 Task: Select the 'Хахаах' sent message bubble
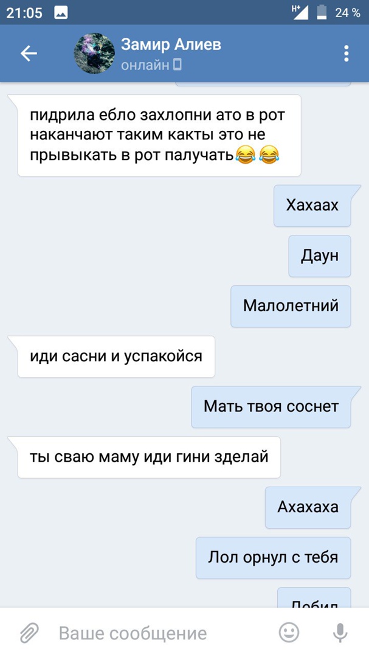click(313, 206)
